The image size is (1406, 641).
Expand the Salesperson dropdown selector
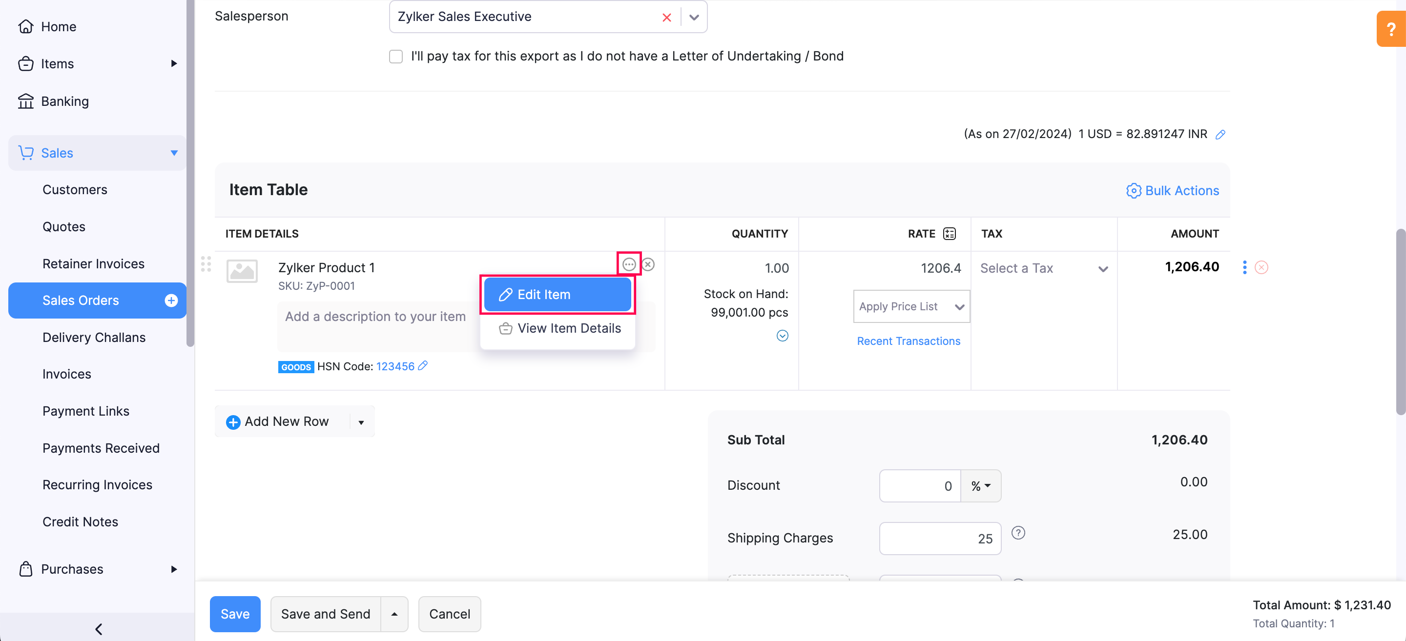[694, 16]
